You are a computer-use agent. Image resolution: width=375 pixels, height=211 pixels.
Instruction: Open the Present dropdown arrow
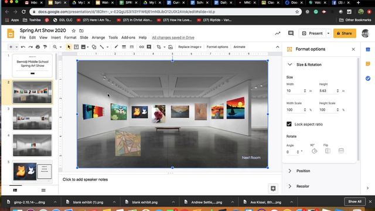pyautogui.click(x=328, y=33)
